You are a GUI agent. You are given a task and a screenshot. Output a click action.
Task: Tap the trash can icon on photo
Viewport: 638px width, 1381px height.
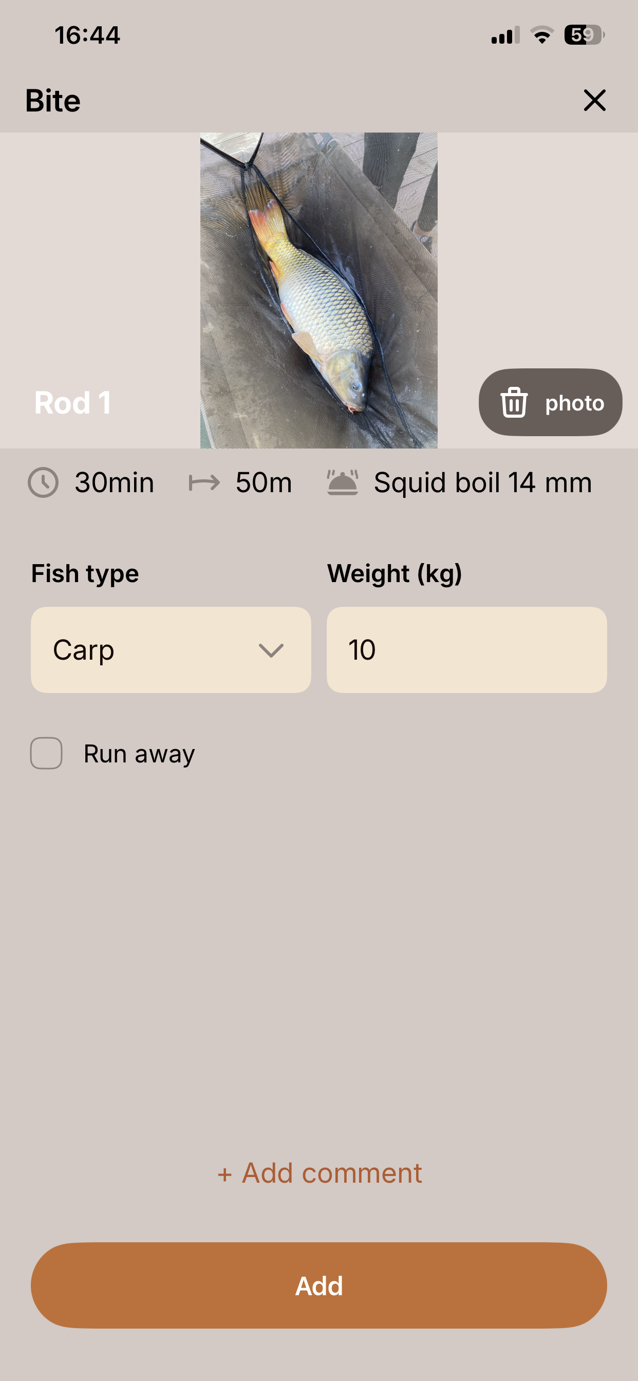514,402
